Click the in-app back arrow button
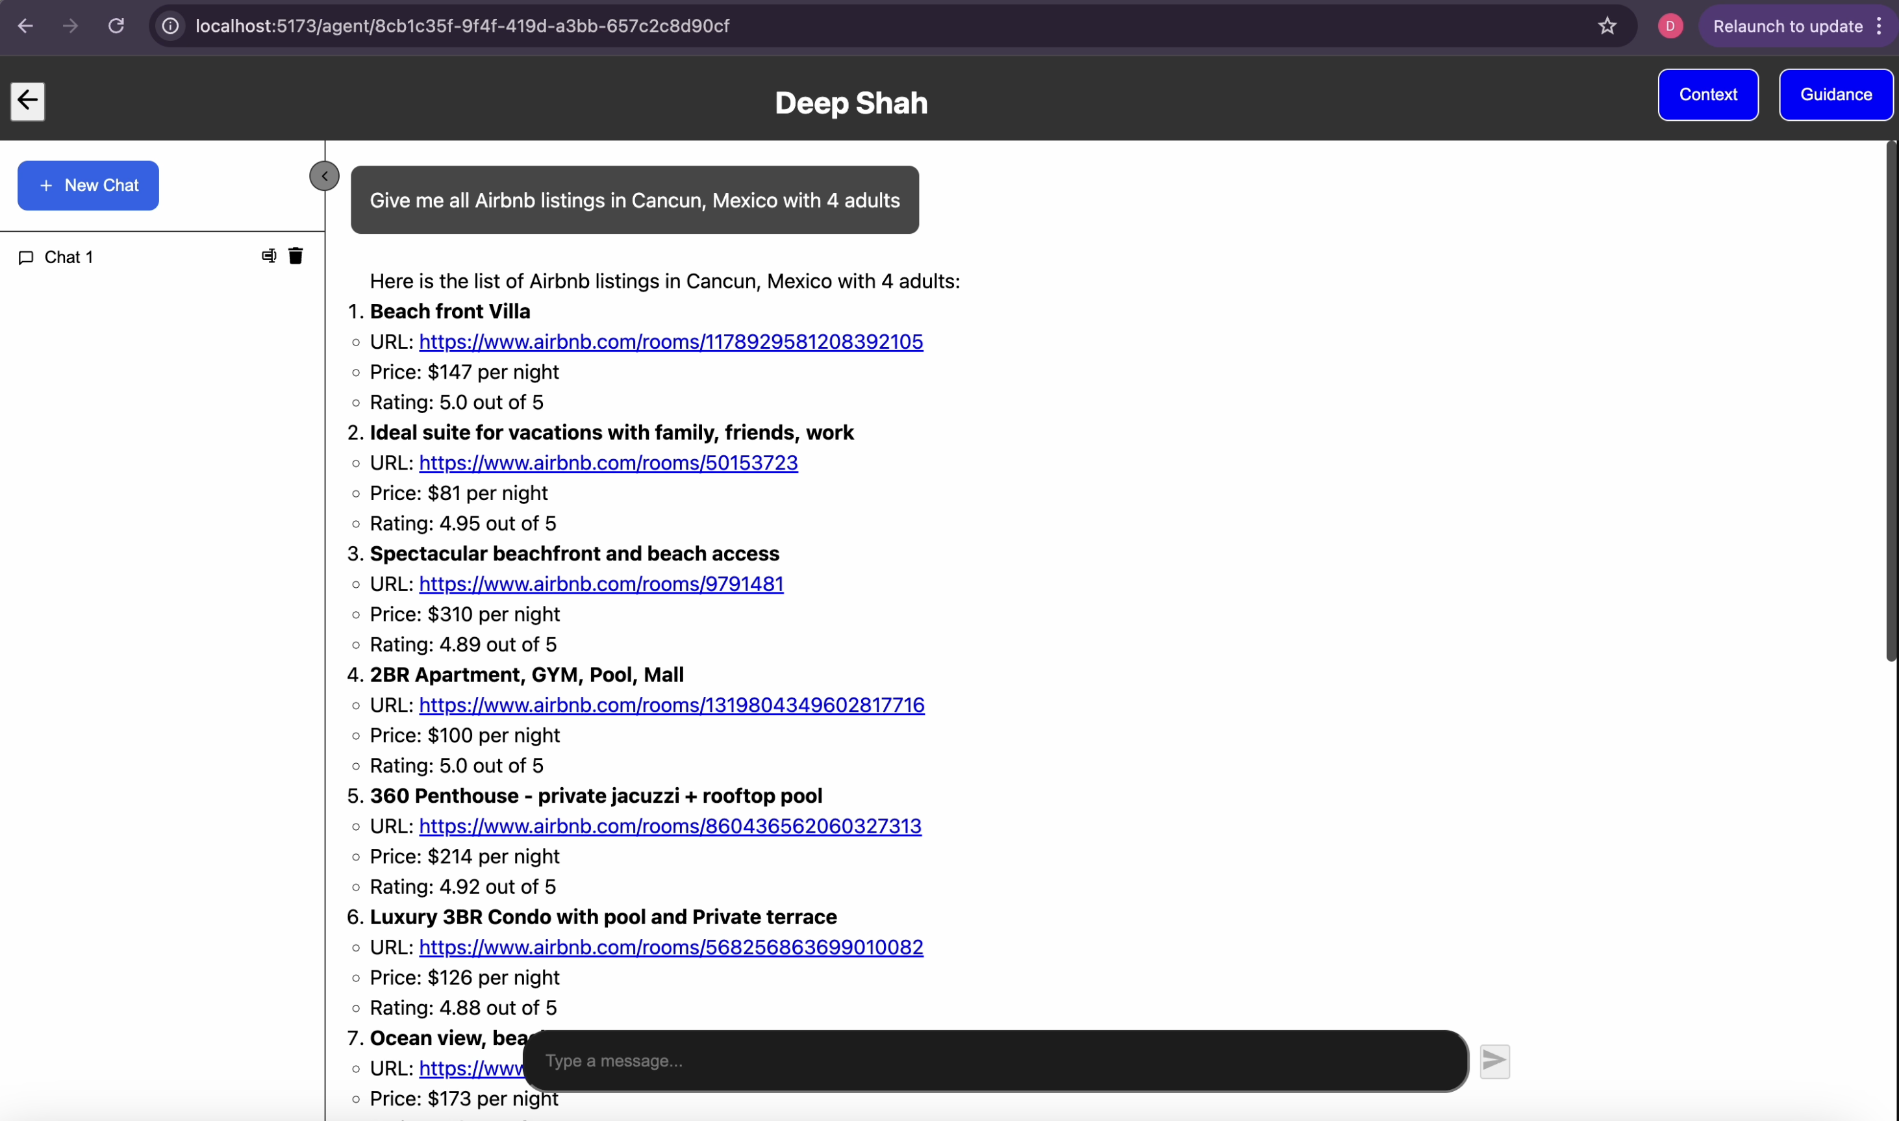The height and width of the screenshot is (1121, 1899). (28, 101)
